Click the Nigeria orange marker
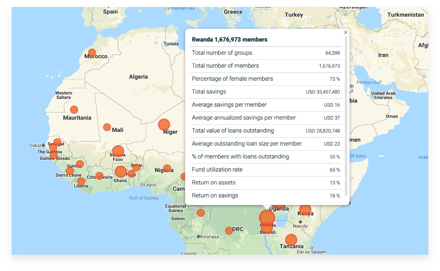This screenshot has width=440, height=271. 167,168
